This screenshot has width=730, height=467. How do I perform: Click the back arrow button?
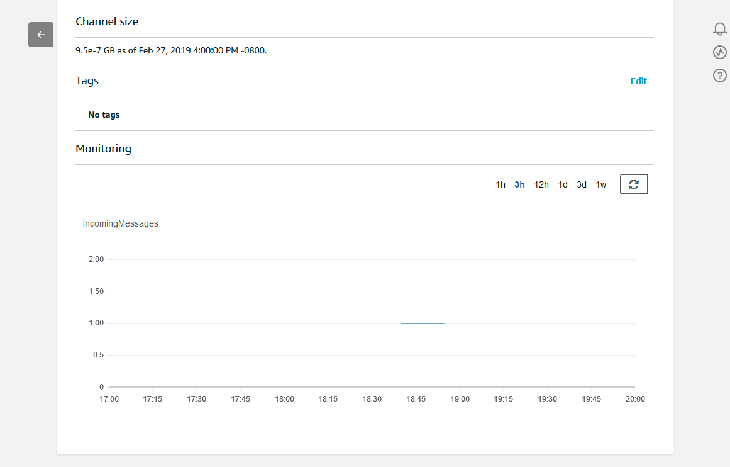(x=41, y=35)
